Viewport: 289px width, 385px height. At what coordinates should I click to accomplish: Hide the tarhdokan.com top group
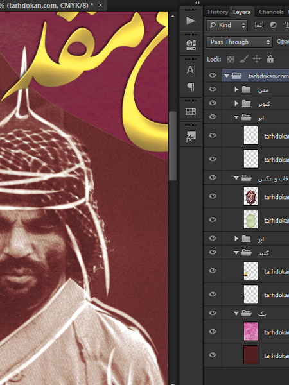click(x=213, y=75)
